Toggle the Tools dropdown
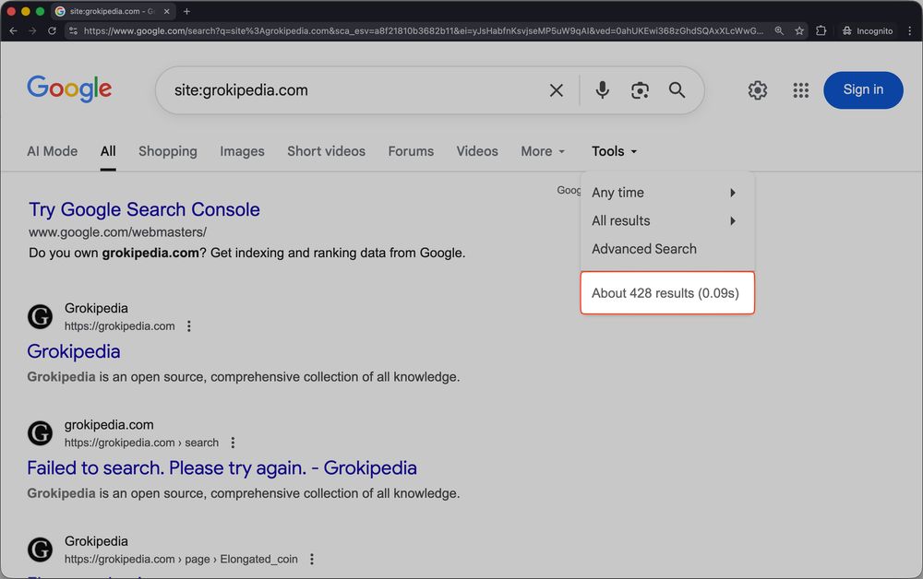The width and height of the screenshot is (923, 579). [614, 151]
